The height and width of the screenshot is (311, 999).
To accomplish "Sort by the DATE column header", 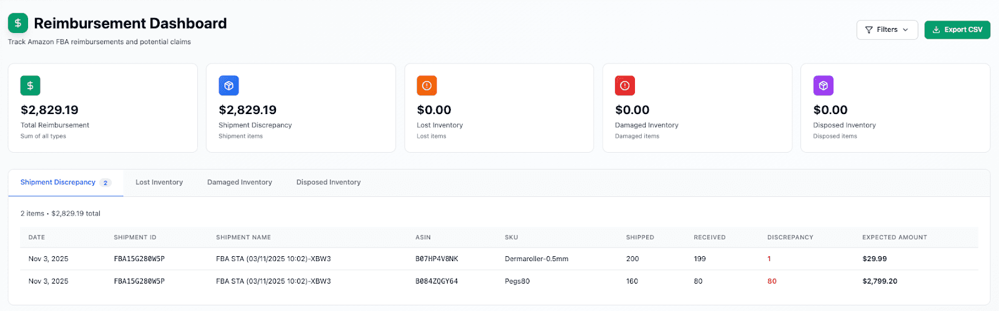I will pyautogui.click(x=37, y=237).
